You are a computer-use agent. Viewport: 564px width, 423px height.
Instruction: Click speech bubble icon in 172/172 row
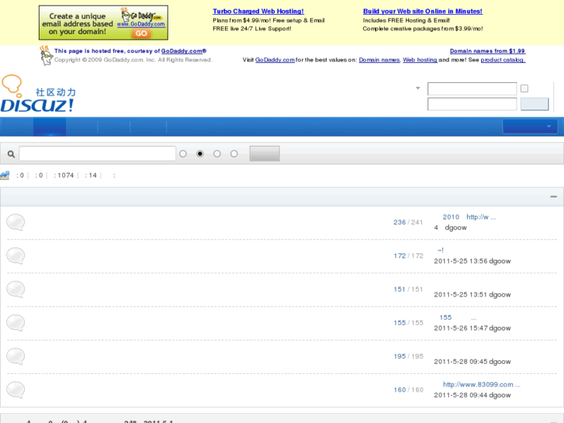click(16, 255)
